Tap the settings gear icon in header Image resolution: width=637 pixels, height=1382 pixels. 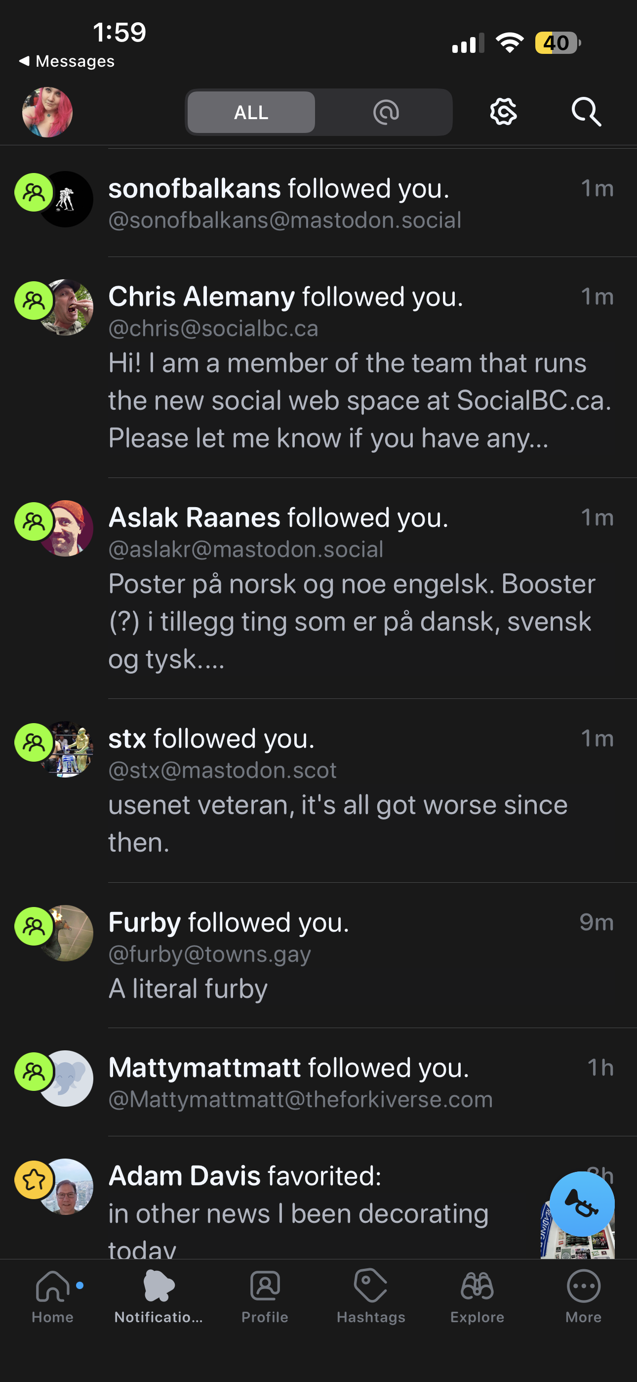point(504,112)
